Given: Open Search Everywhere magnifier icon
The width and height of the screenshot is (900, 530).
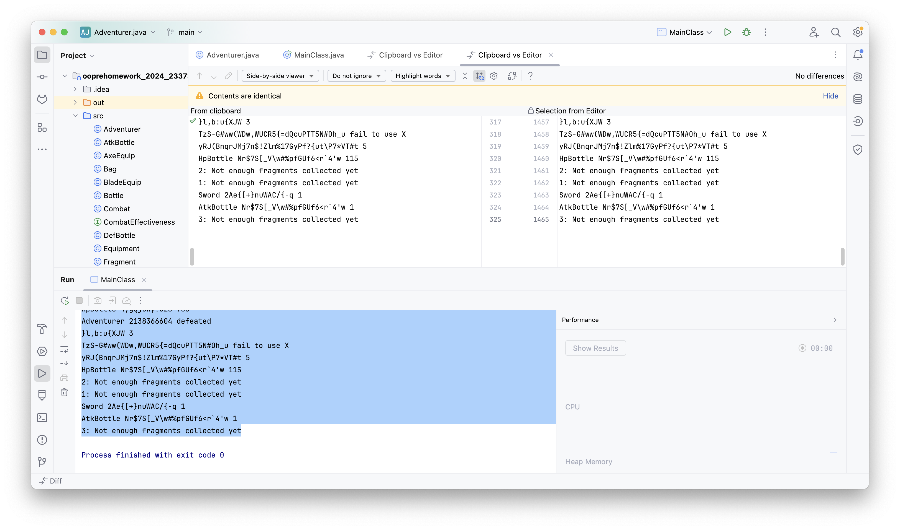Looking at the screenshot, I should point(836,32).
